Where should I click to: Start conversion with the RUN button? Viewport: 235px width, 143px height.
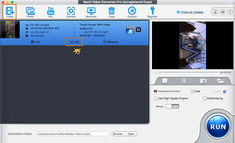[x=218, y=127]
